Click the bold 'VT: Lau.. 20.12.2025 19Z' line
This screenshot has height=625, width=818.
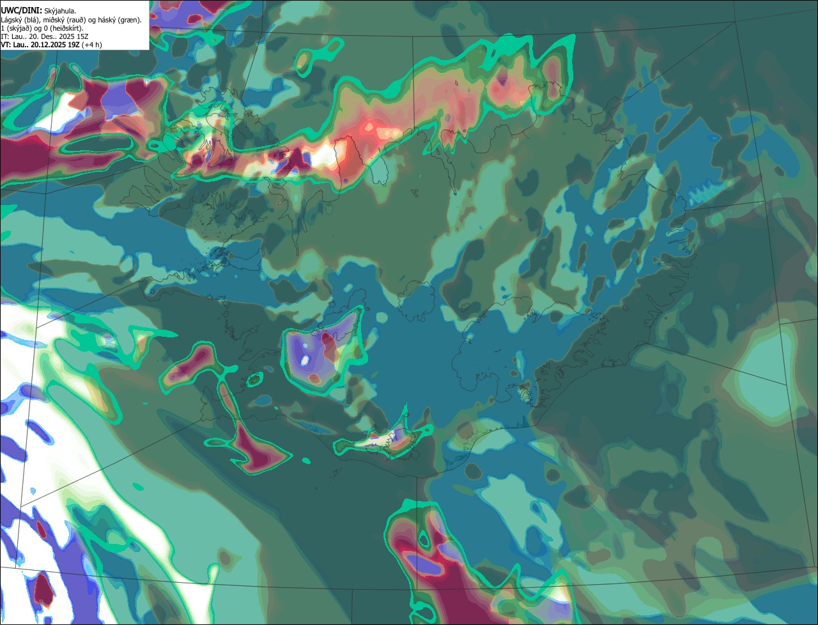[40, 44]
